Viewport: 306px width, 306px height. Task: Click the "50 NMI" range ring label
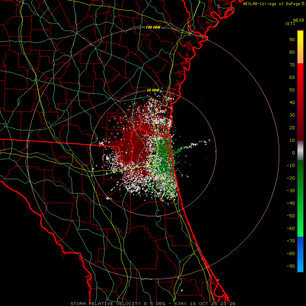[153, 90]
